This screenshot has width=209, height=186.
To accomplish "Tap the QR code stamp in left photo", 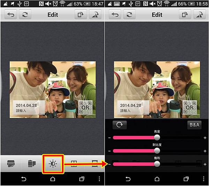I will 85,108.
